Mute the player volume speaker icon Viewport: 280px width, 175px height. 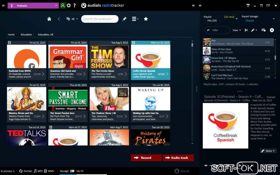coord(206,166)
